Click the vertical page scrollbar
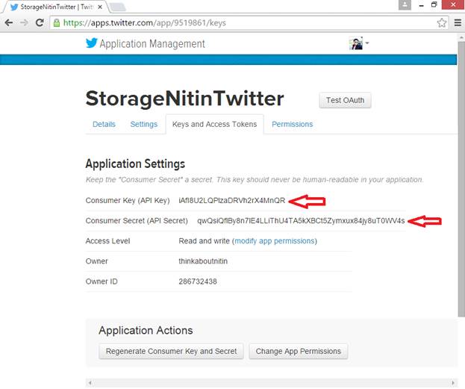This screenshot has height=389, width=465. point(461,187)
